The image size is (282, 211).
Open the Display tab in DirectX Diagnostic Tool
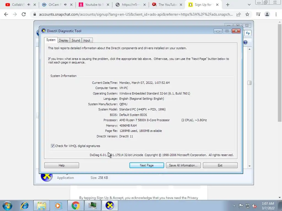[x=64, y=40]
